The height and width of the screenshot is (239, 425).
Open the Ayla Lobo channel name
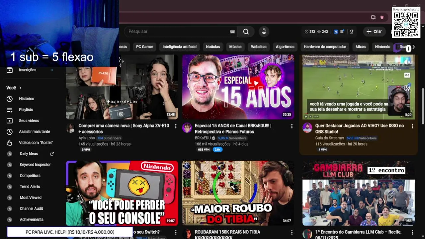coord(87,138)
